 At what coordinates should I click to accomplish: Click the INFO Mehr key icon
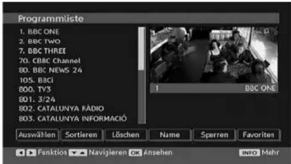point(250,153)
